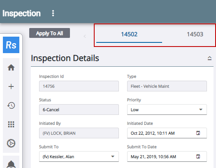Viewport: 216px width, 168px height.
Task: Click the Initiated Date field text
Action: [x=153, y=133]
